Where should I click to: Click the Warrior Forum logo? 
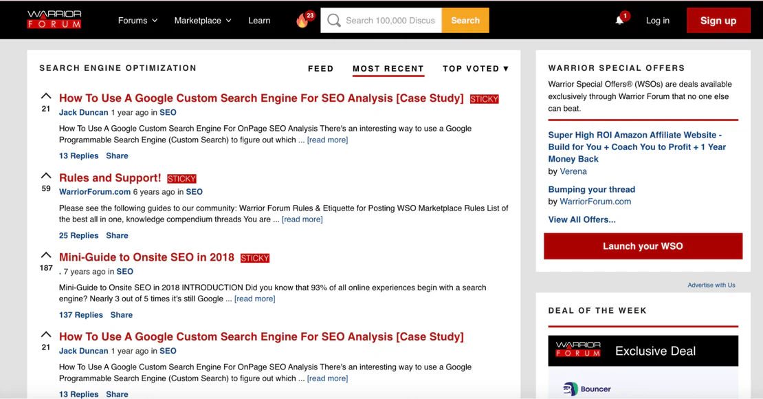coord(54,20)
